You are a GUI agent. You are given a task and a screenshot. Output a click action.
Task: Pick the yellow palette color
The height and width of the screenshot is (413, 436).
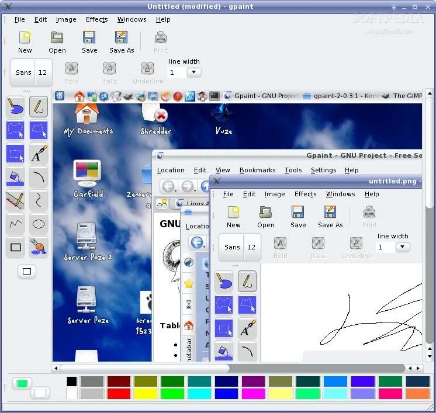(x=146, y=394)
